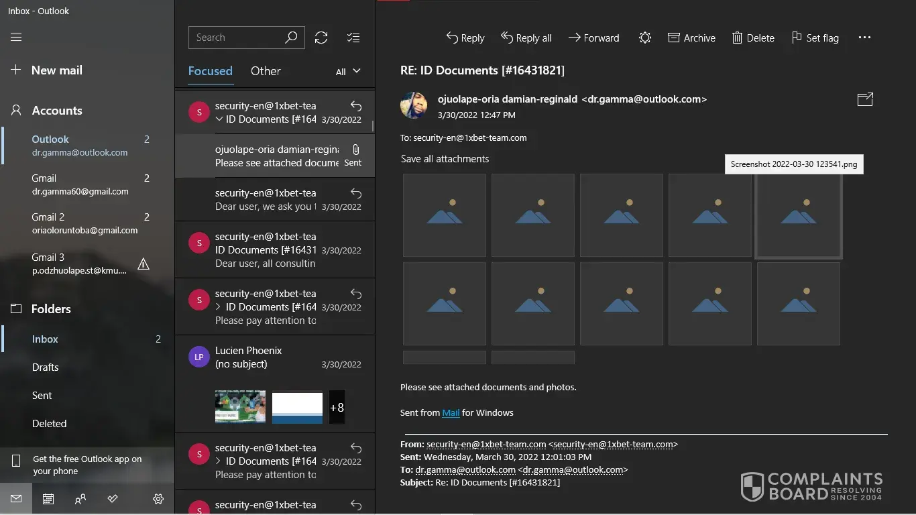Open Settings gear in bottom bar
The image size is (916, 515).
158,499
